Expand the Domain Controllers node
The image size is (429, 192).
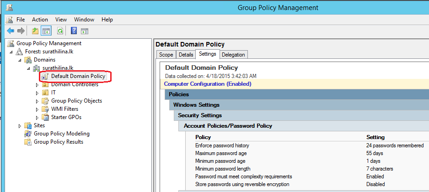[x=38, y=85]
